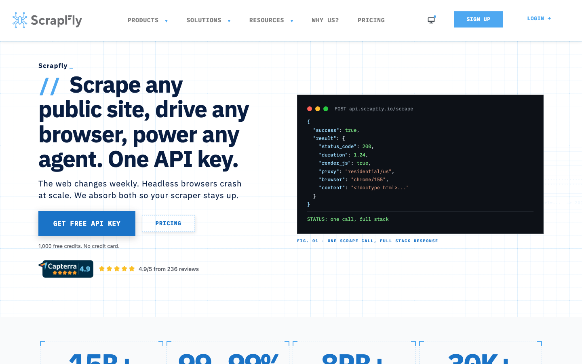Screen dimensions: 582x364
Task: Open the Login link
Action: click(539, 19)
